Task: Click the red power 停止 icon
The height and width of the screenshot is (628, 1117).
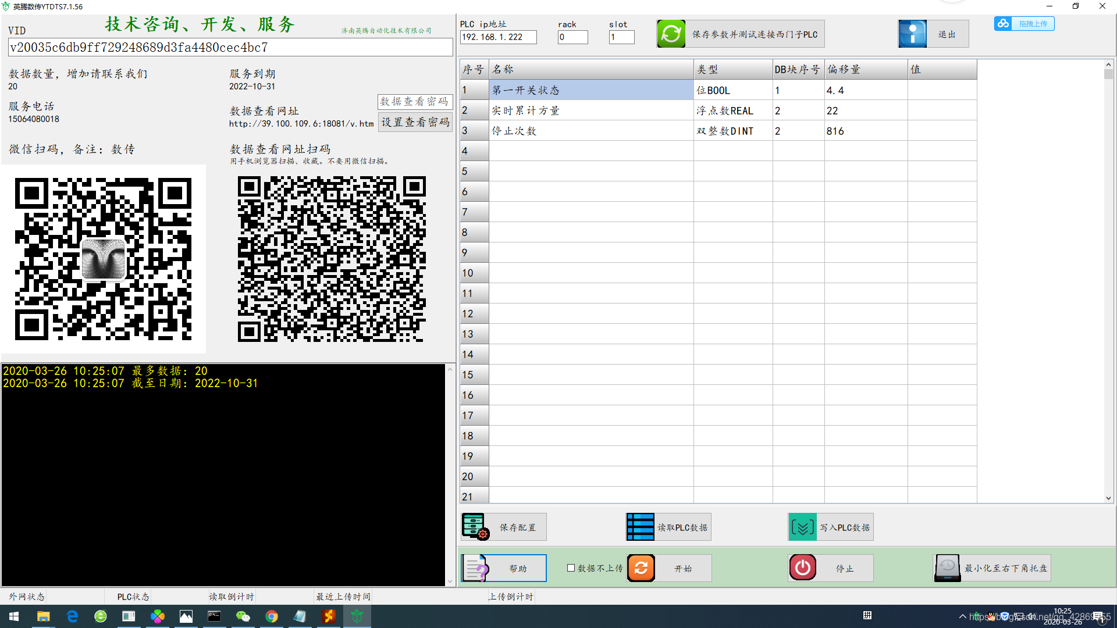Action: 802,568
